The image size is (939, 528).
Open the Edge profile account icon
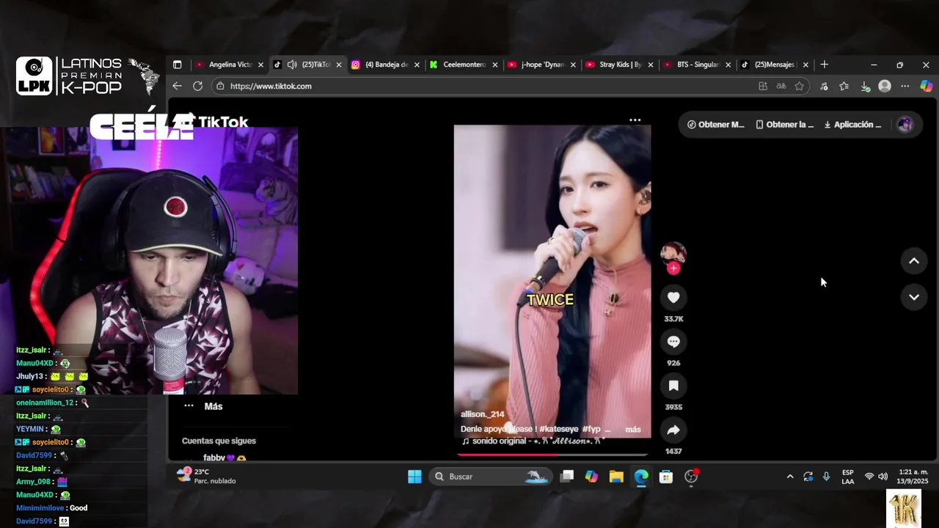(x=885, y=86)
